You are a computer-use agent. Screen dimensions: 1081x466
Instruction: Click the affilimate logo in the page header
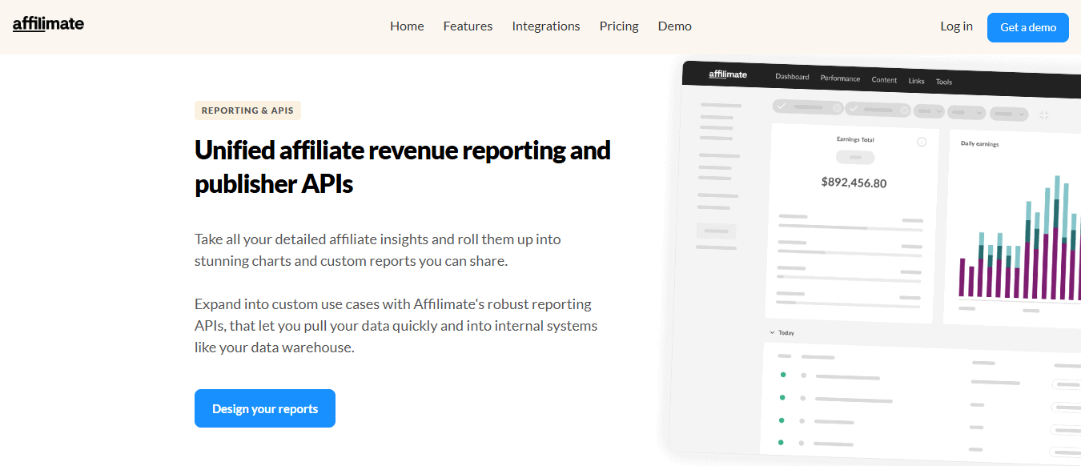click(x=48, y=24)
